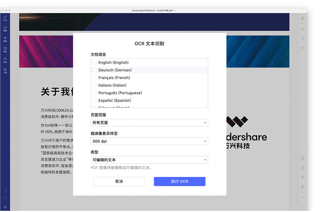Open the 标记 (Markup) tool in sidebar

point(5,60)
